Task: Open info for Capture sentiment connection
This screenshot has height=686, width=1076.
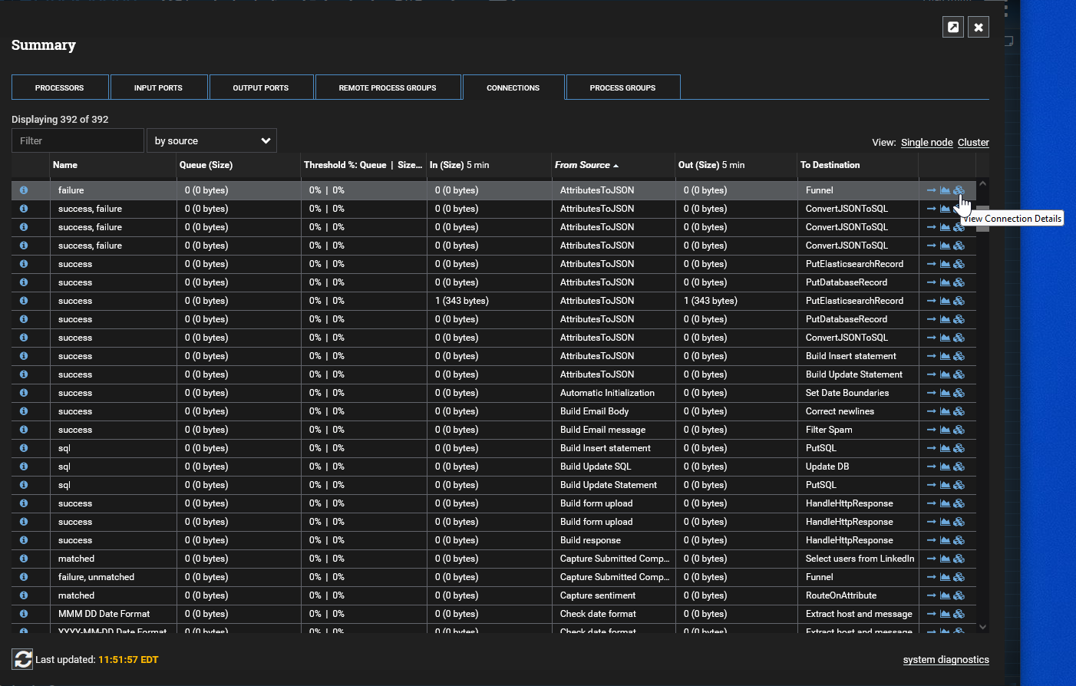Action: click(24, 595)
